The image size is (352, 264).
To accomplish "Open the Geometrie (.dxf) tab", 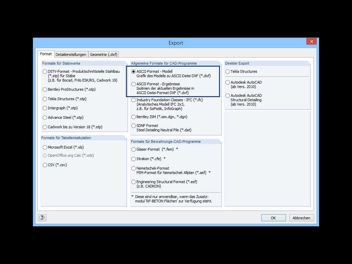I will 103,54.
